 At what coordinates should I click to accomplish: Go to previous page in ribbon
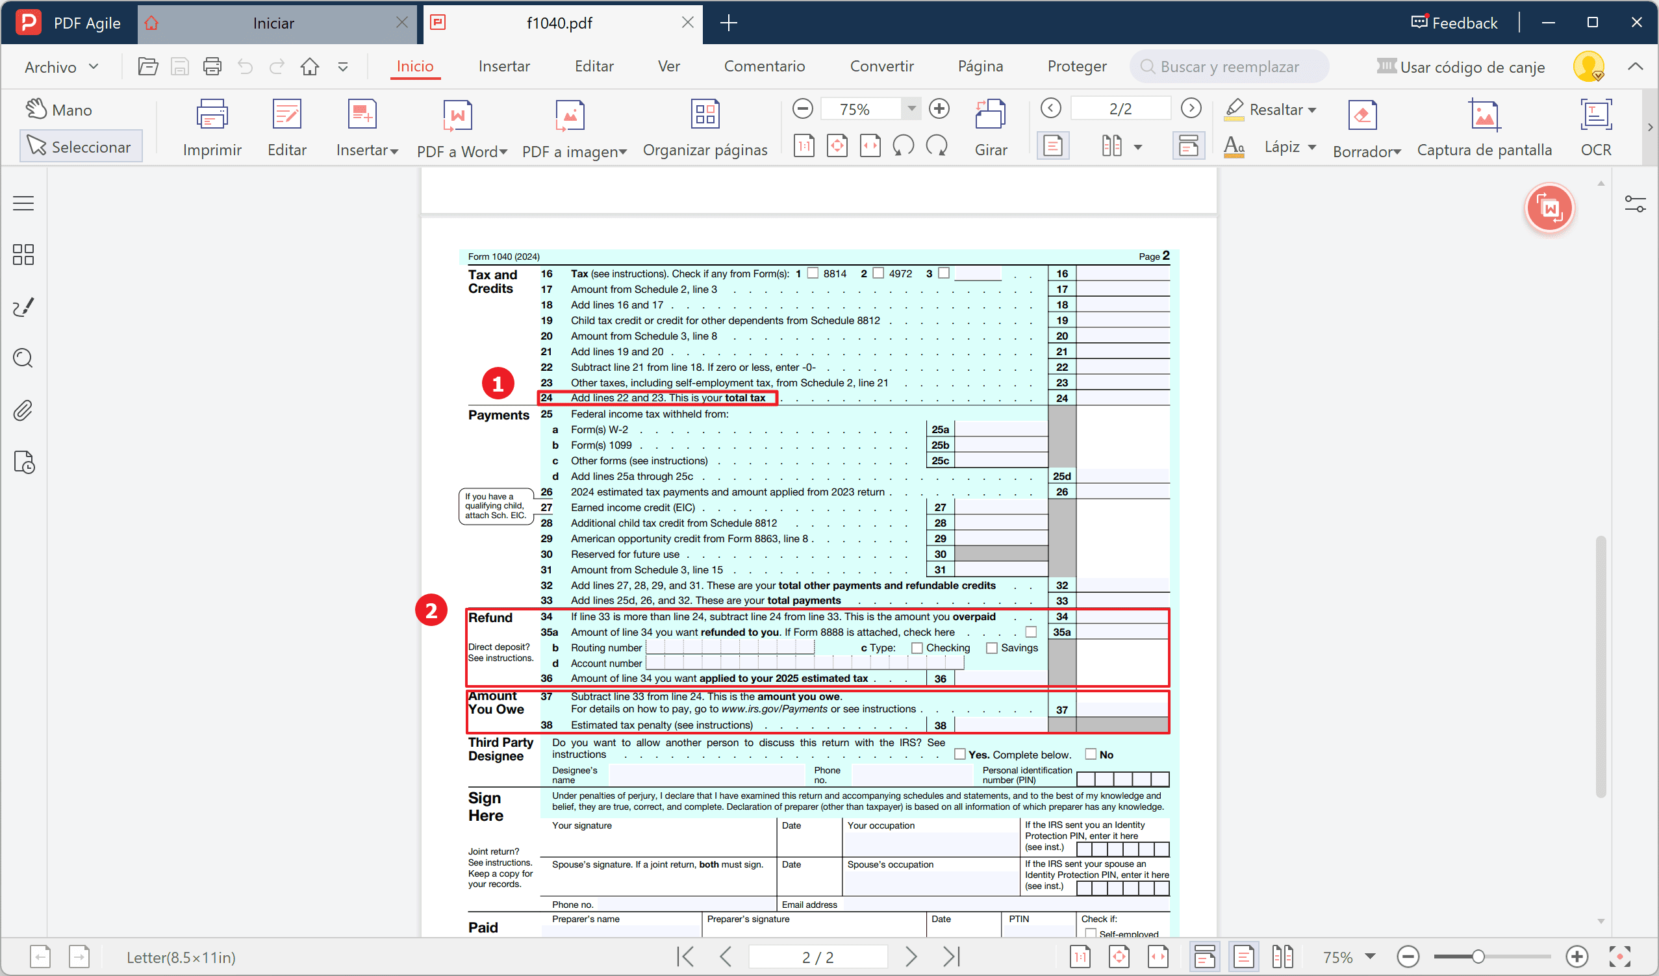tap(1051, 108)
